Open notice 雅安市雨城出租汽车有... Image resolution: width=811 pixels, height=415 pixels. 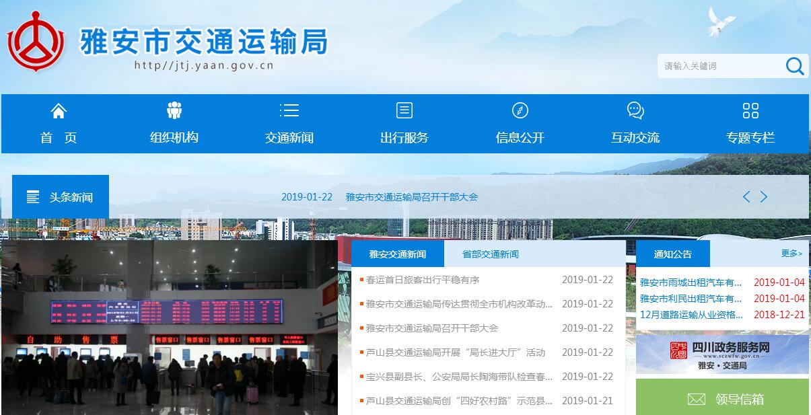pos(691,282)
